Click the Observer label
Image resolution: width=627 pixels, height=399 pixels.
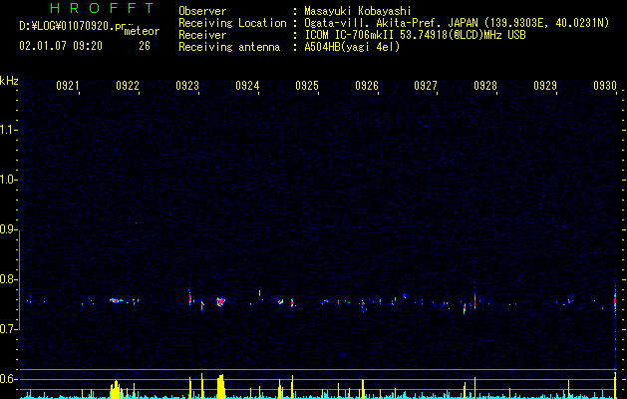[202, 11]
